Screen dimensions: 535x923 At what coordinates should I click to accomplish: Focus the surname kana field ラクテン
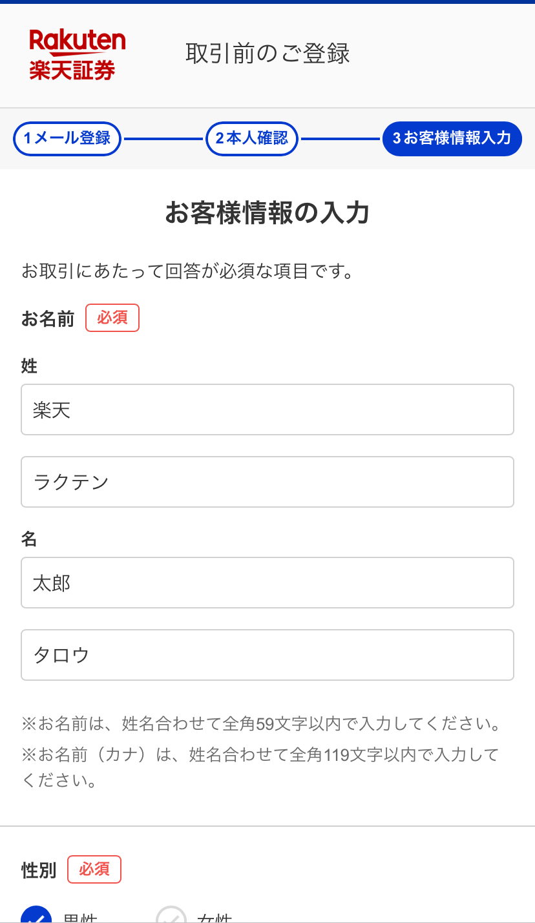(267, 482)
